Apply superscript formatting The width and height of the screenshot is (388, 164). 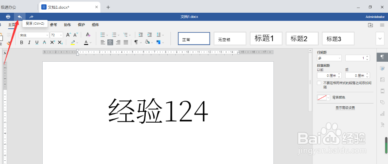pos(52,43)
